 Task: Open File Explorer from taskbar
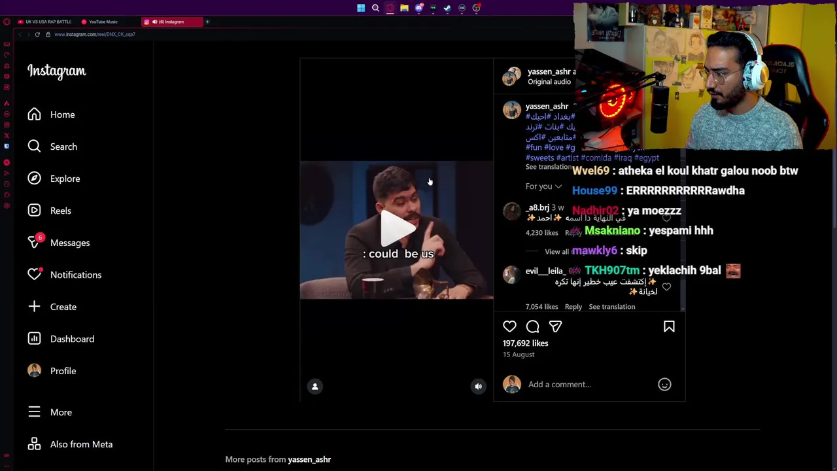404,8
